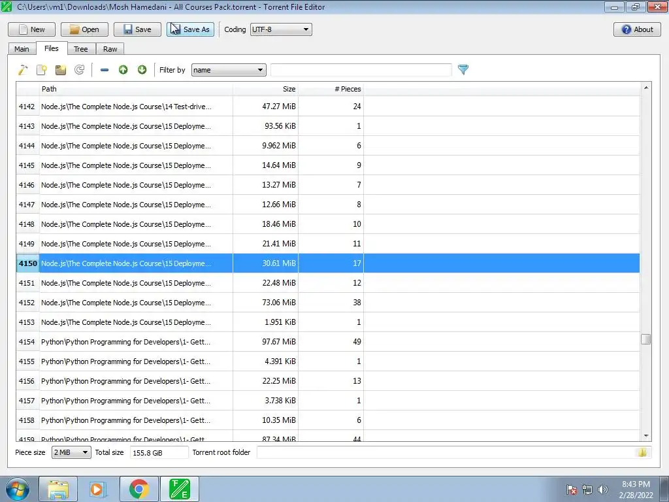Click the make-torrent hammer icon

[x=23, y=69]
